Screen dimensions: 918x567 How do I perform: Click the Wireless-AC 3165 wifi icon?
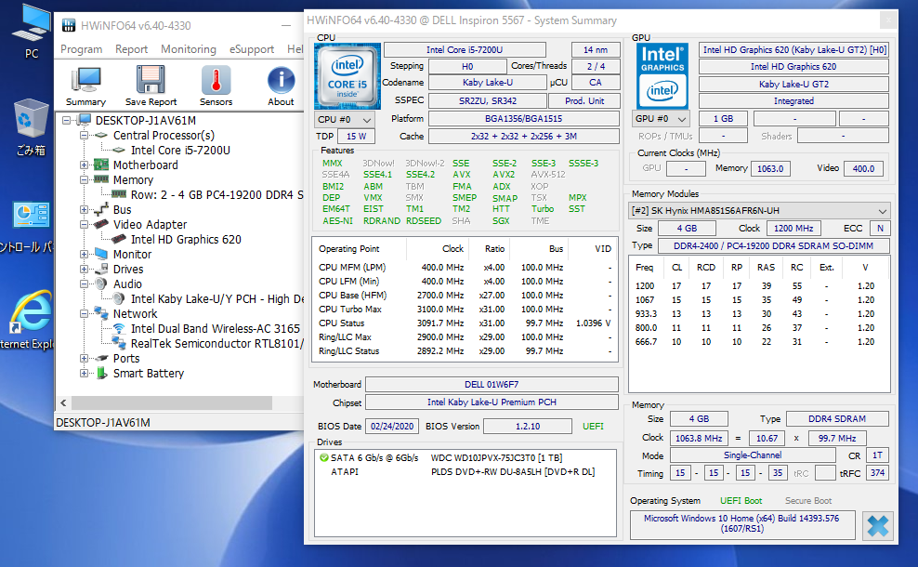tap(119, 329)
